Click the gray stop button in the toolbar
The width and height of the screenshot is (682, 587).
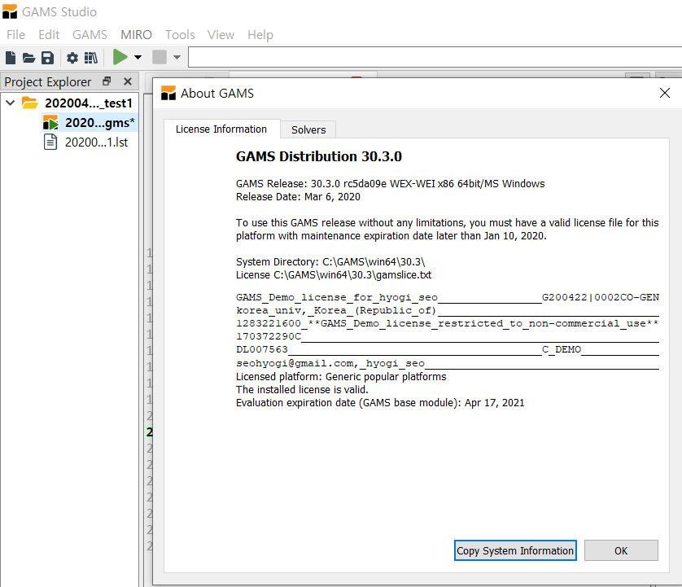[160, 57]
